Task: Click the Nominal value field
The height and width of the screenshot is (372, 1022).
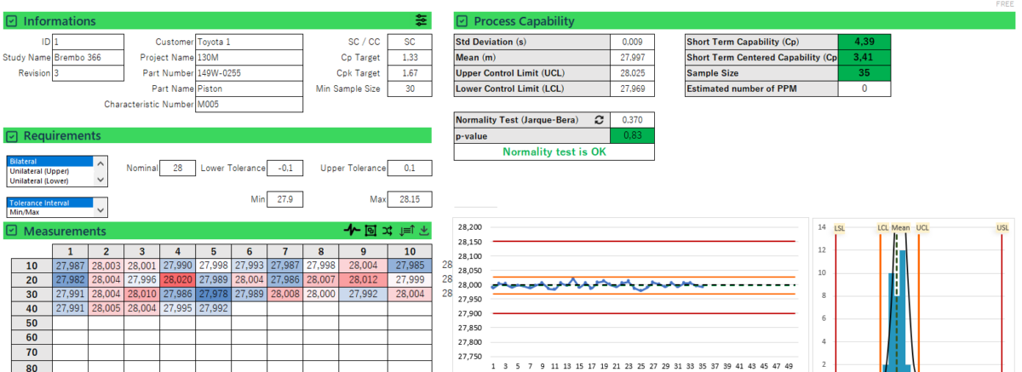Action: coord(177,169)
